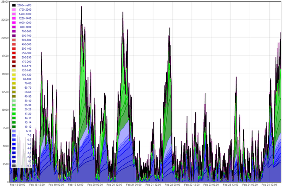This screenshot has width=283, height=188.
Task: Click the yellow 100-120 legend swatch
Action: click(14, 75)
